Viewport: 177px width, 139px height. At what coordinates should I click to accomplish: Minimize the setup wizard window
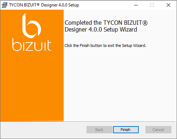136,5
